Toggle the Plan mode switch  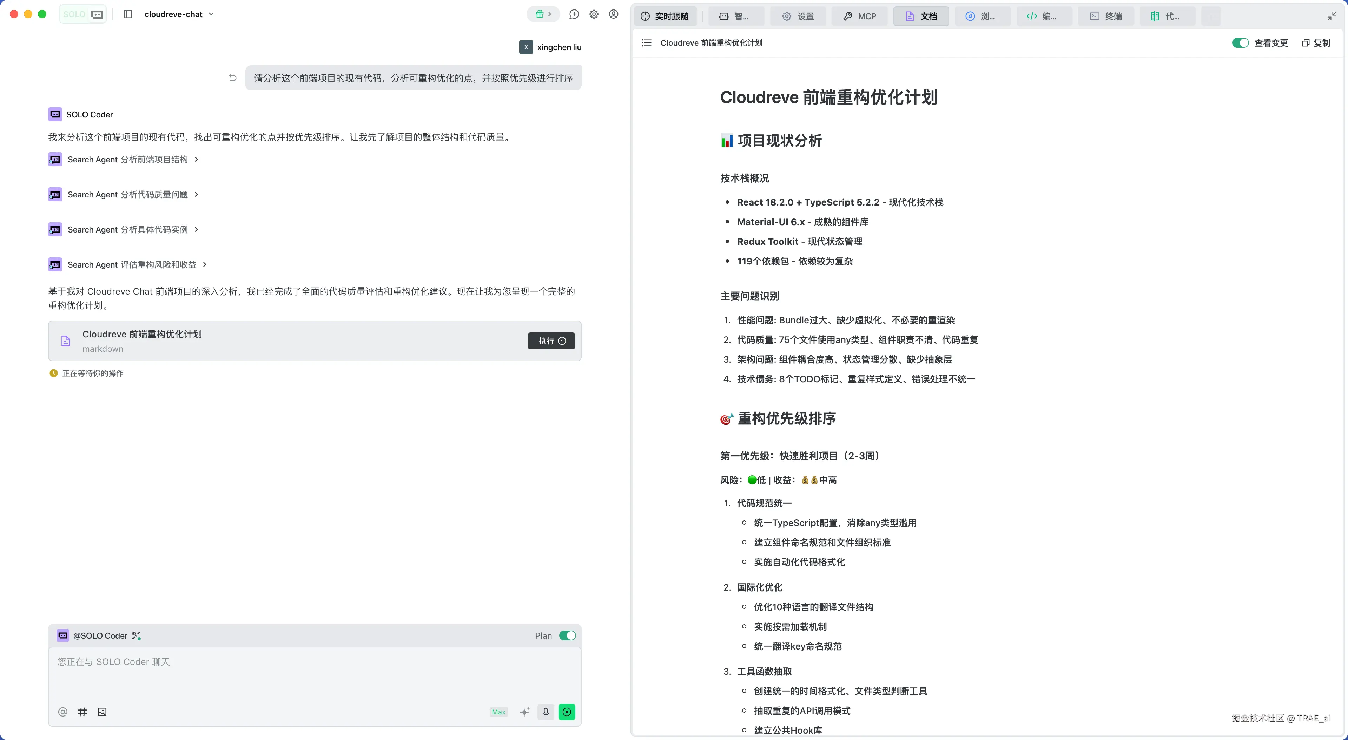pos(567,635)
